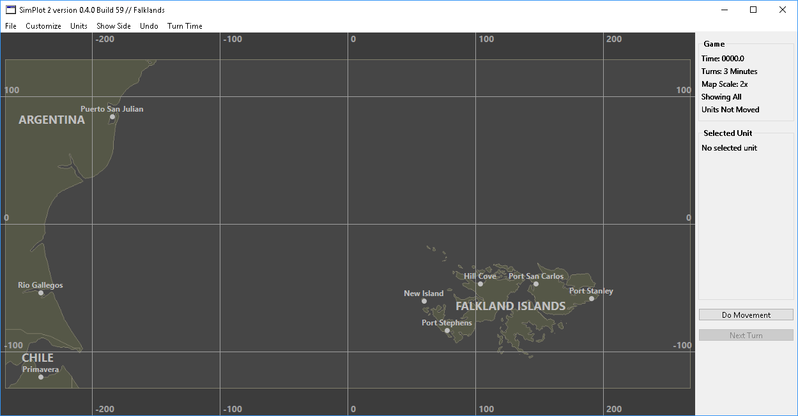Image resolution: width=798 pixels, height=416 pixels.
Task: Click the Port San Carlos location dot
Action: pos(536,284)
